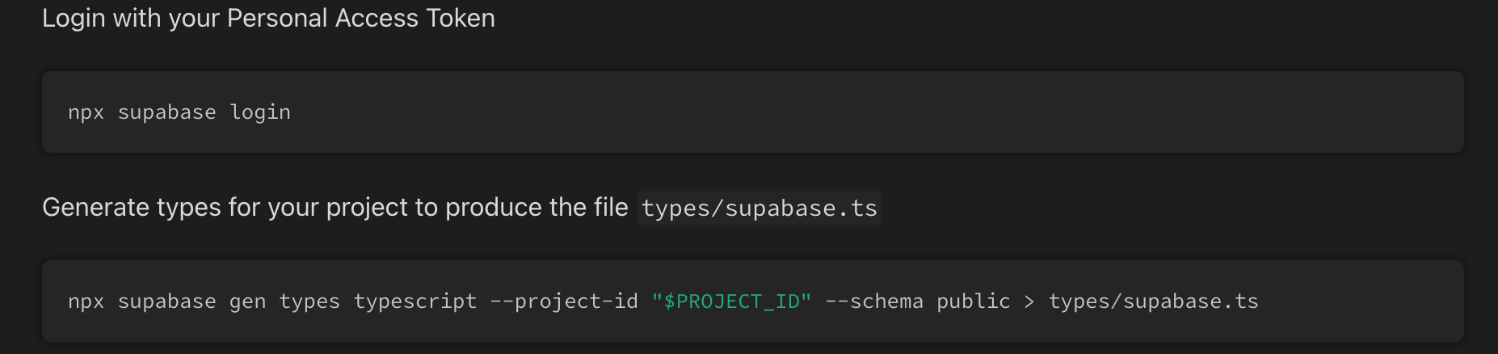Click the "--project-id" flag
Image resolution: width=1498 pixels, height=354 pixels.
pyautogui.click(x=564, y=301)
